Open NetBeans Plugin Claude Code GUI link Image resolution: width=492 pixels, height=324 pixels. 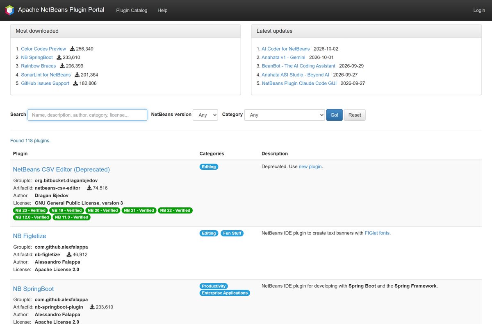(x=299, y=83)
